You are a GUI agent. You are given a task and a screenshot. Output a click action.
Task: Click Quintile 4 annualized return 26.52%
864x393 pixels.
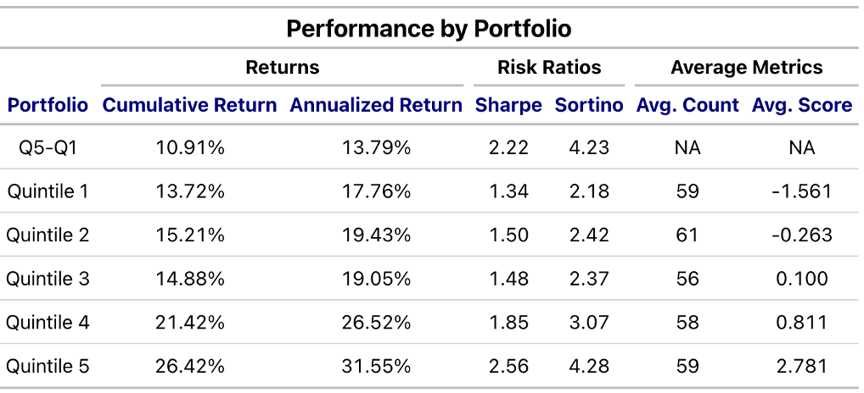(376, 323)
